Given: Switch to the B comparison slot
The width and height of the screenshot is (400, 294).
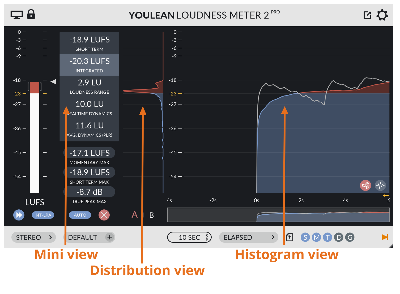Looking at the screenshot, I should (x=152, y=215).
